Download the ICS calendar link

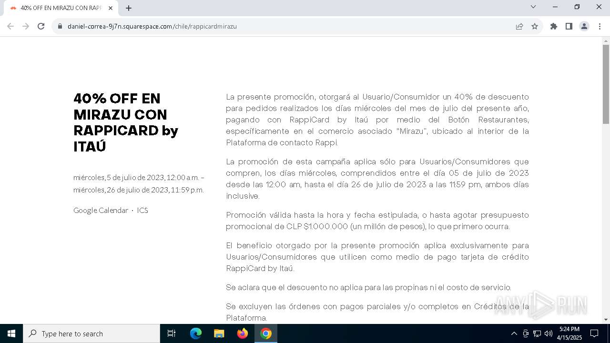click(x=142, y=210)
